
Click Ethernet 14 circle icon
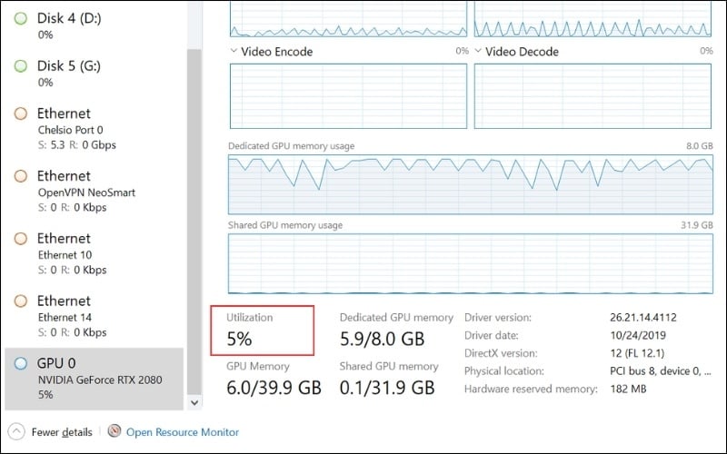20,301
